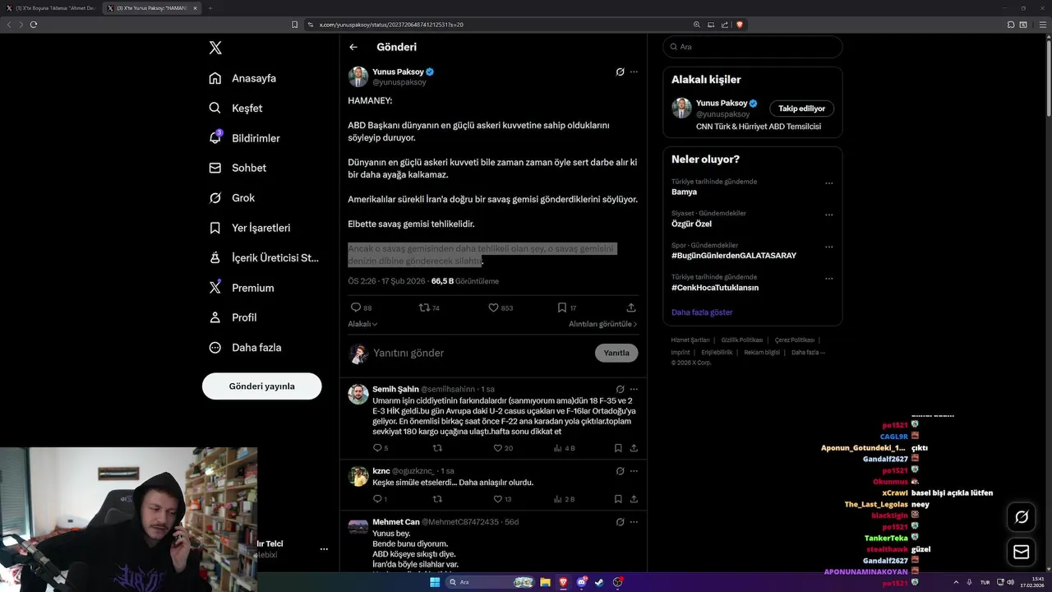The image size is (1052, 592).
Task: Open the Özgür Özel trending topic
Action: (x=691, y=224)
